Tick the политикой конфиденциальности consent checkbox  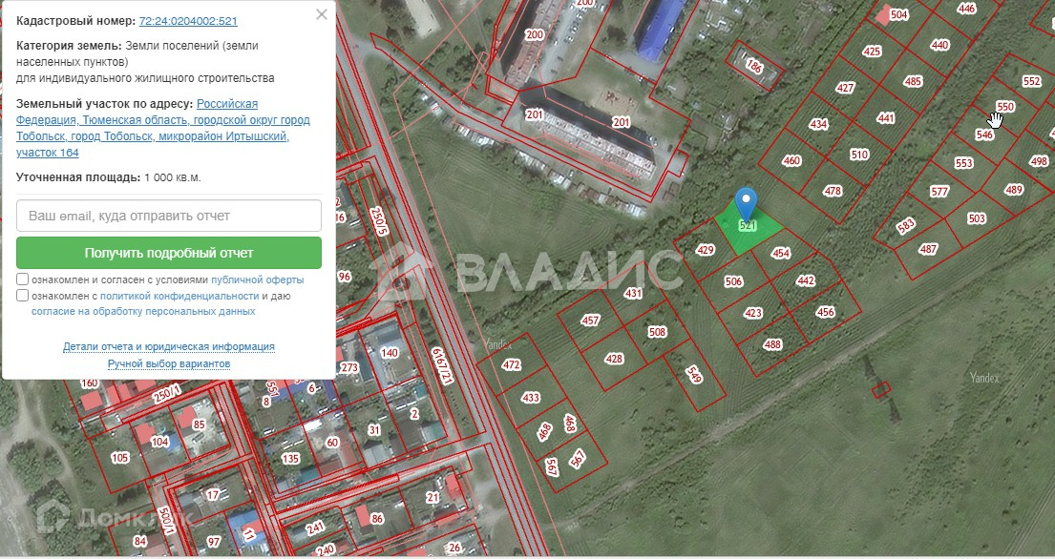point(22,295)
